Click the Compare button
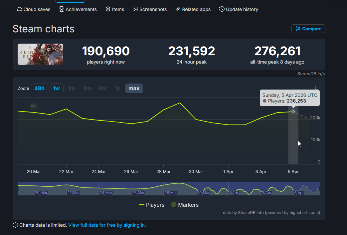This screenshot has width=347, height=235. [308, 29]
